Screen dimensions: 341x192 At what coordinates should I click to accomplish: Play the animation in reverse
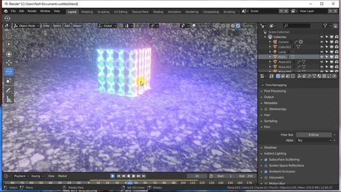(128, 176)
